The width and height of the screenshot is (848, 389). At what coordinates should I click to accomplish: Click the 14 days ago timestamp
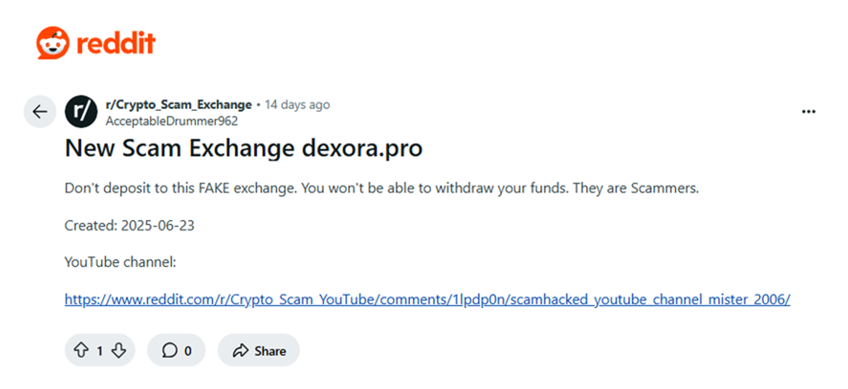297,104
